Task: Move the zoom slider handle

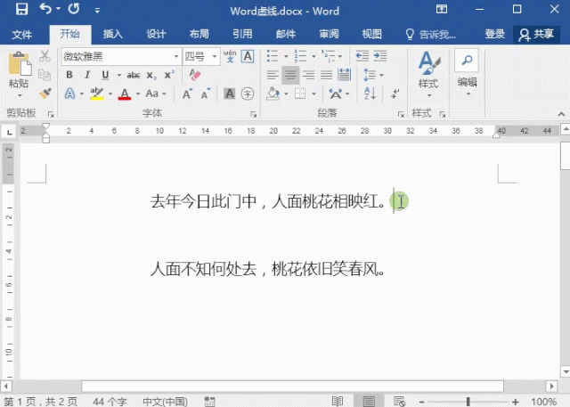Action: 468,402
